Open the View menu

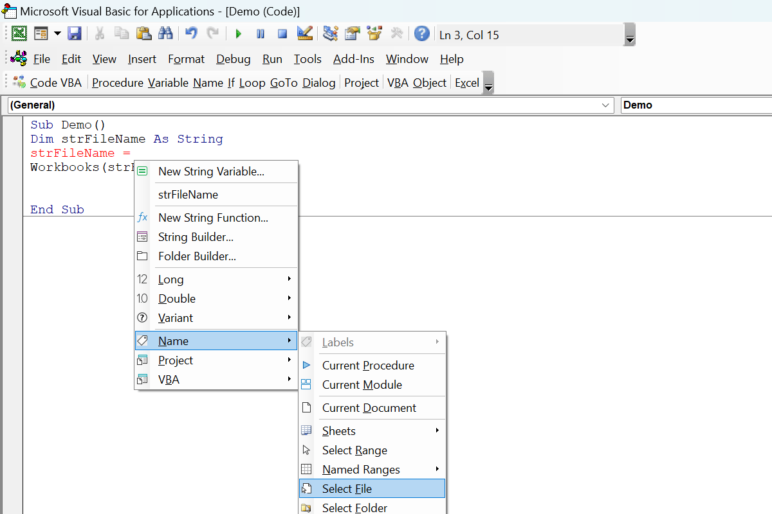104,59
